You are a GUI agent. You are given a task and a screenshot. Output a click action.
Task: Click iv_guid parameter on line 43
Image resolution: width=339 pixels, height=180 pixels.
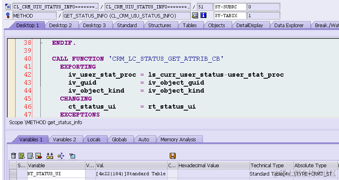(82, 83)
